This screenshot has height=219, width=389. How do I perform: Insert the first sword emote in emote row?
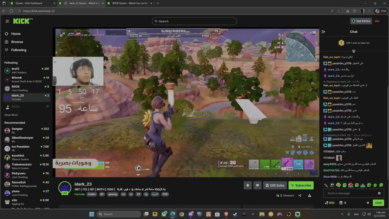tap(326, 185)
